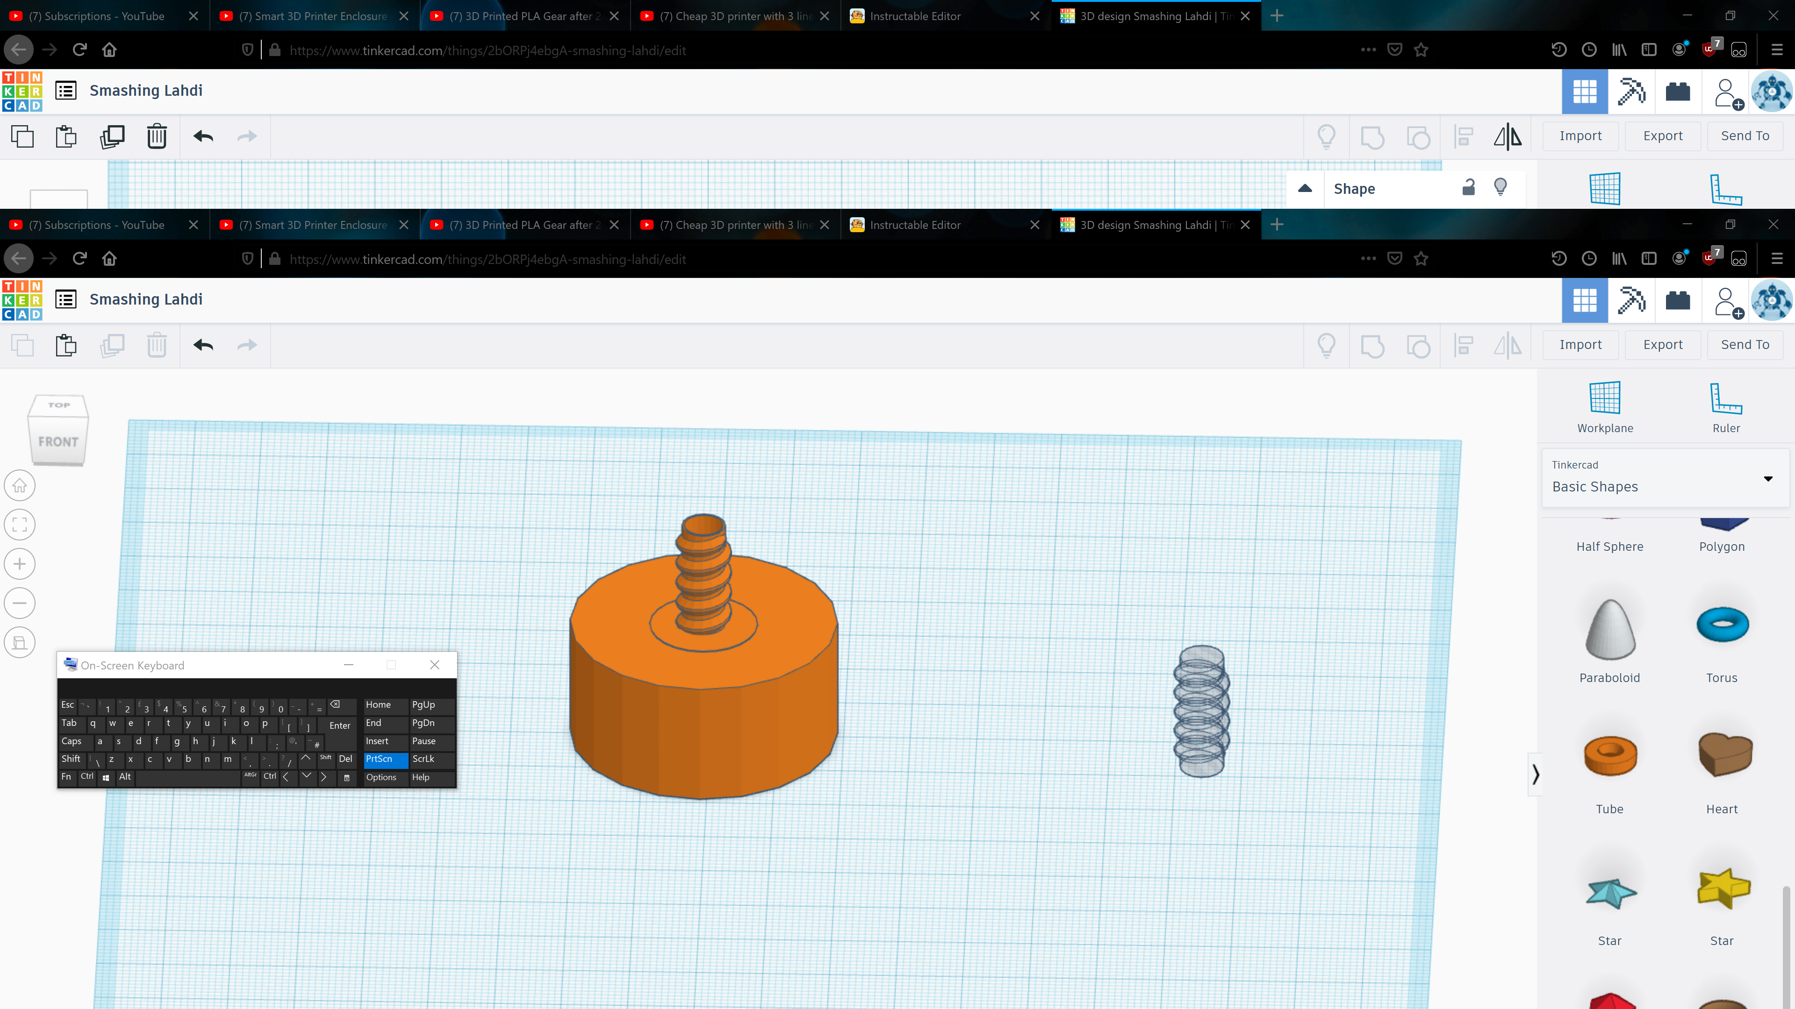Toggle shape visibility lightbulb in Shape panel
1795x1009 pixels.
click(1500, 187)
